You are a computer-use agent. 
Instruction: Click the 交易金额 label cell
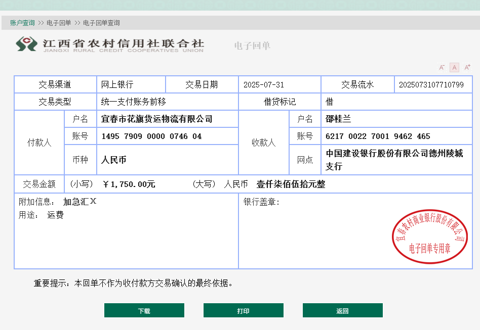click(x=39, y=184)
